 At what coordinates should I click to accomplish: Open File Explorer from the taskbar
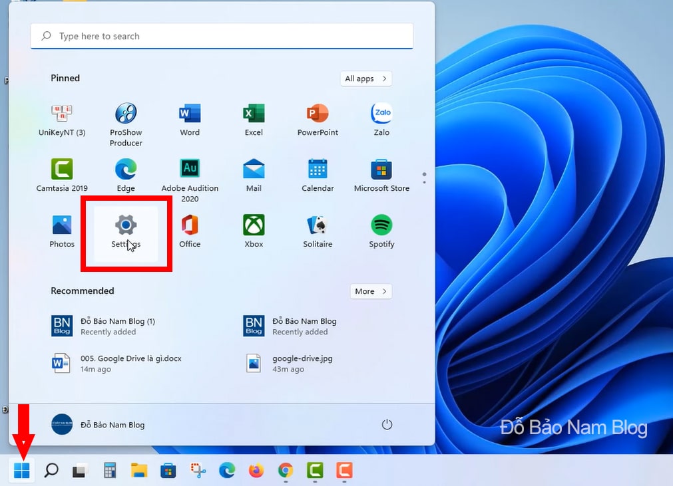(x=139, y=470)
